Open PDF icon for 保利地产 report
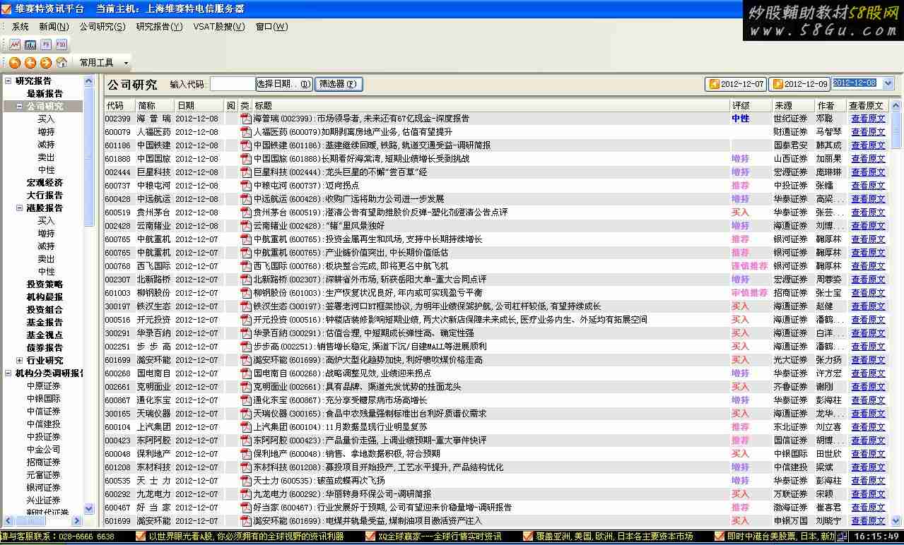The width and height of the screenshot is (904, 545). pyautogui.click(x=246, y=454)
